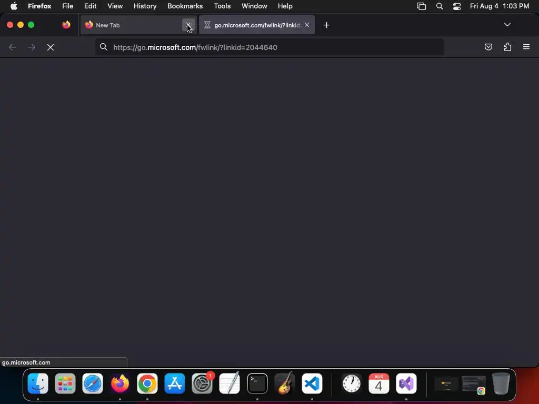
Task: Open the Apple menu
Action: point(14,6)
